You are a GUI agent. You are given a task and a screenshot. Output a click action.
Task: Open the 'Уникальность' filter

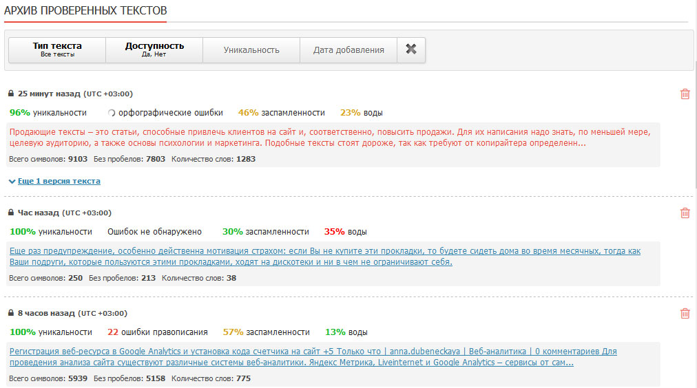[251, 50]
